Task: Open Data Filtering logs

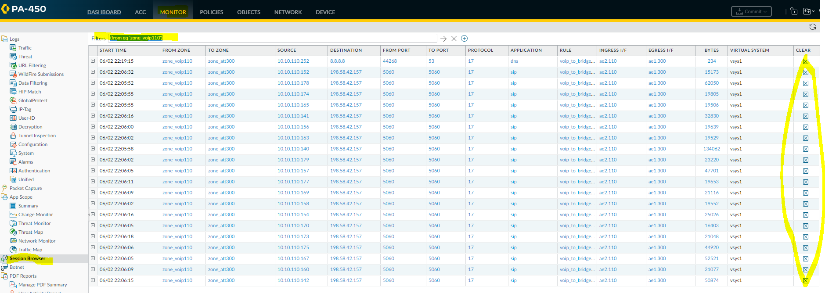Action: [x=32, y=83]
